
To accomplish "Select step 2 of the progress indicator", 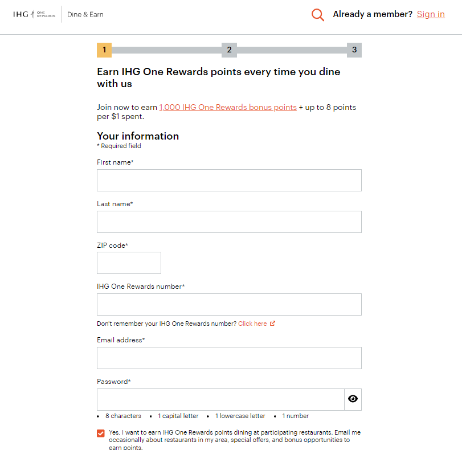I will click(229, 50).
